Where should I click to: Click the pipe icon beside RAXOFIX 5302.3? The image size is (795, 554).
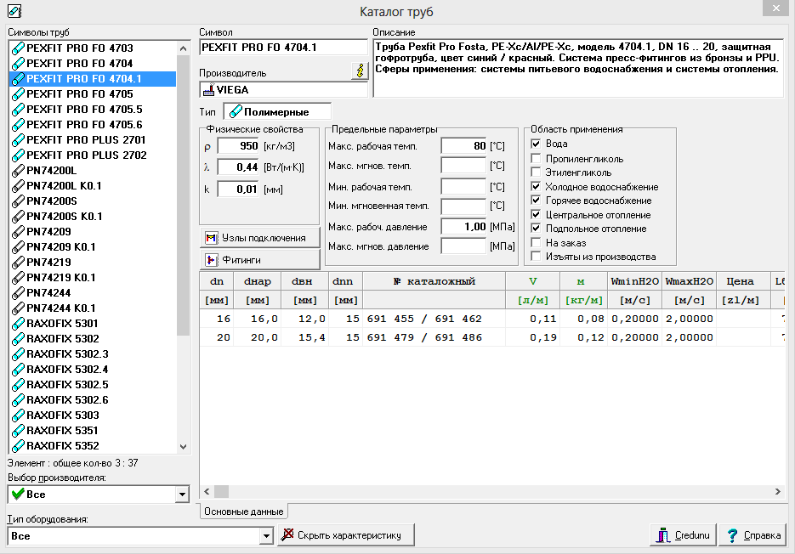[x=18, y=353]
